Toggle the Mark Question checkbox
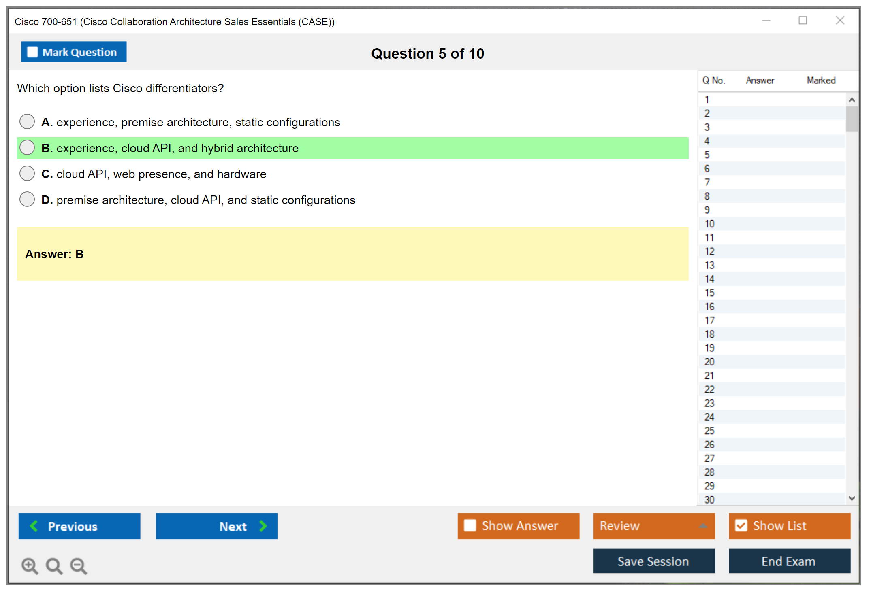 point(32,52)
